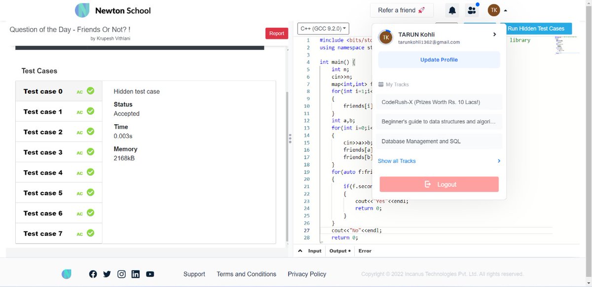Click the community people icon with blue badge
Screen dimensions: 592x287
point(472,10)
